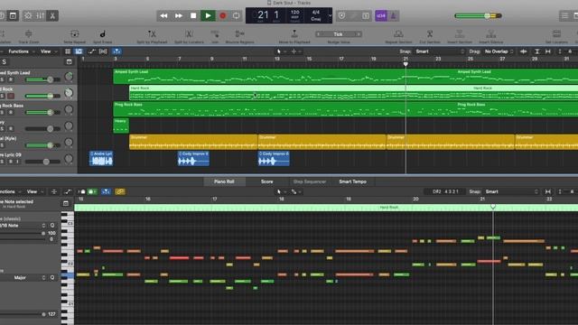
Task: Open the Nudge Value Tick selector
Action: [338, 34]
